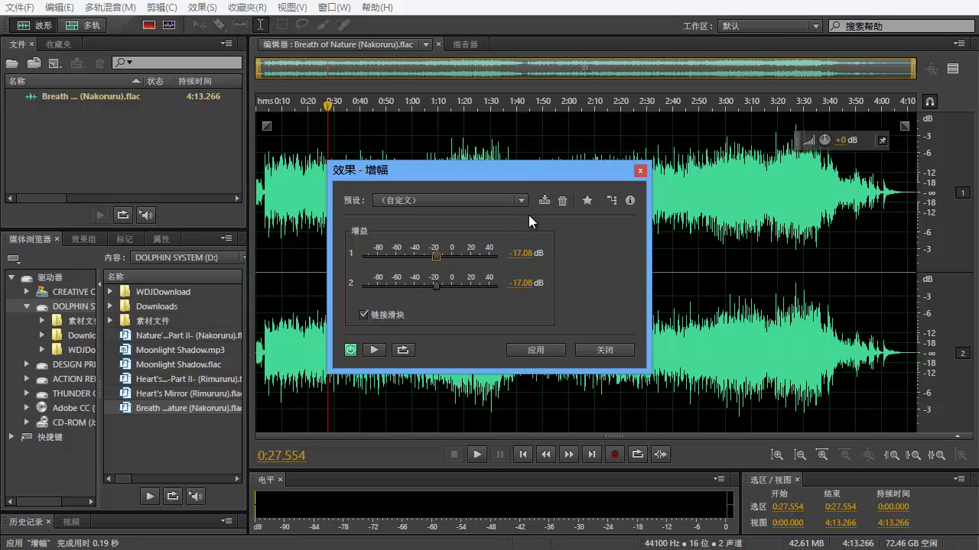
Task: Open 文件(F) menu
Action: tap(20, 8)
